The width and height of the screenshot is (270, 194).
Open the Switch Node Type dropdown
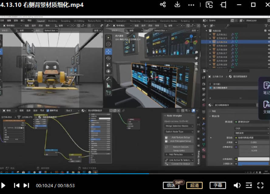click(179, 132)
